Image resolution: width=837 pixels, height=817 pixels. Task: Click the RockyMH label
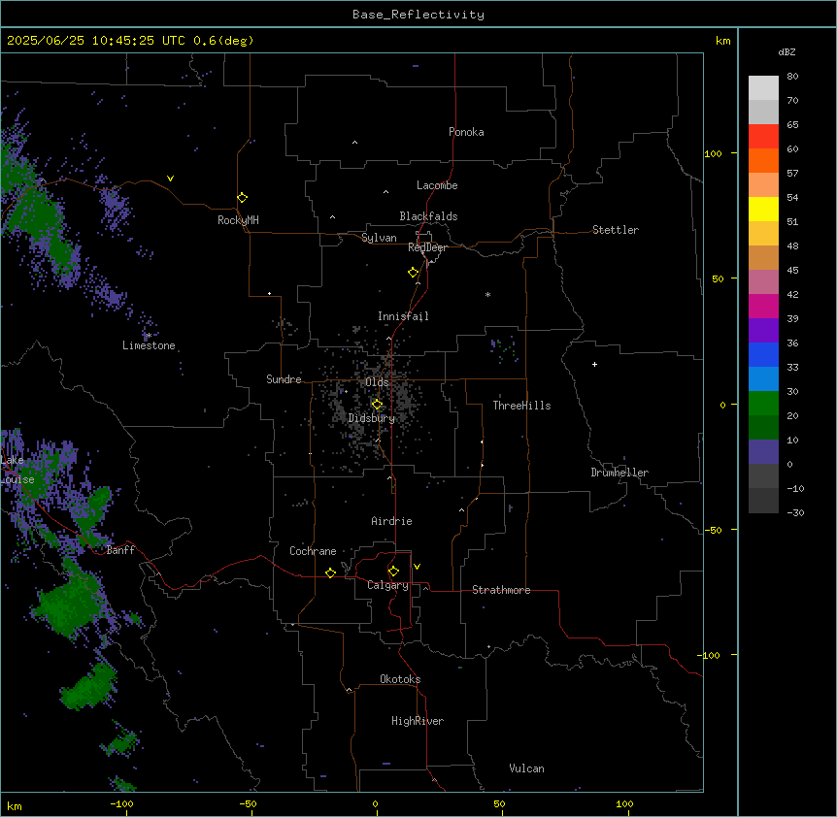tap(238, 220)
